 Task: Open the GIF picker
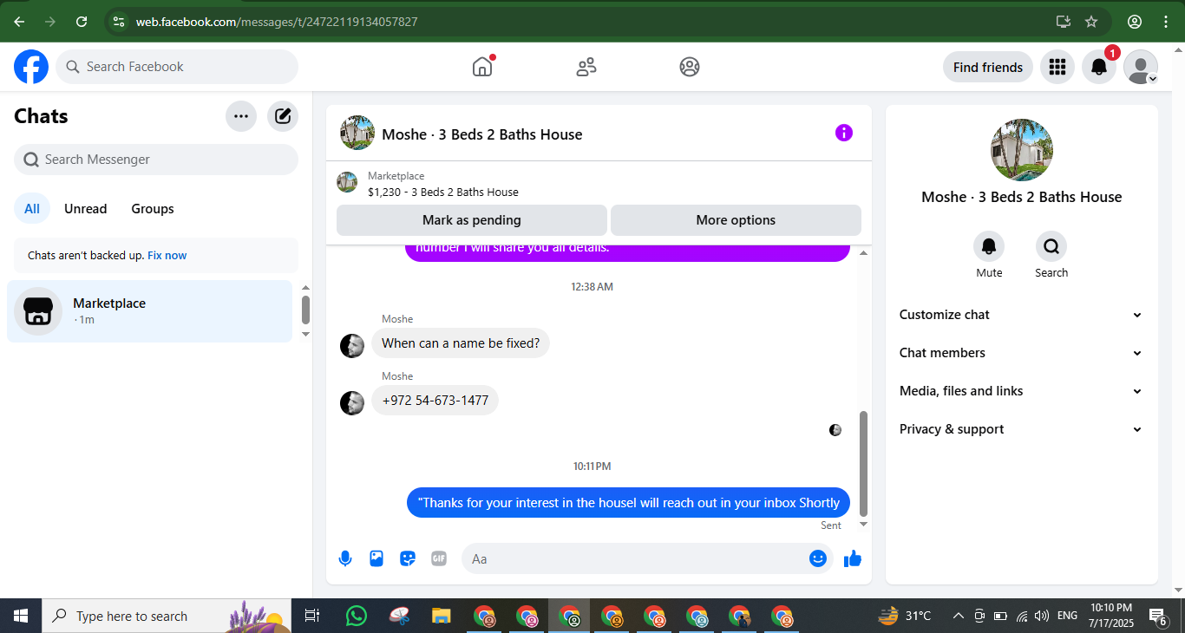(439, 558)
